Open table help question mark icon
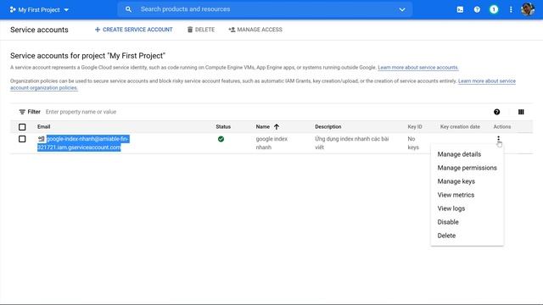543x305 pixels. coord(497,112)
